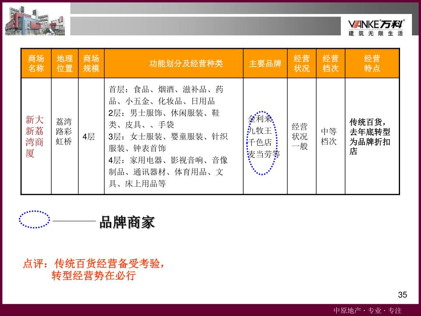The width and height of the screenshot is (421, 316).
Task: Click the 转型经营势在必行 line
Action: [94, 276]
